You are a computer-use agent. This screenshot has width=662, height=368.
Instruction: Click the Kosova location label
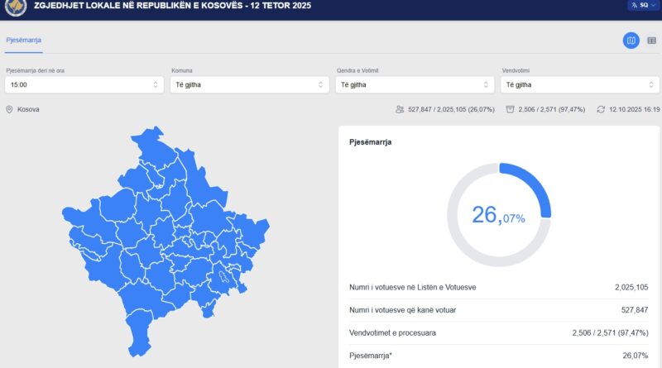click(x=28, y=109)
